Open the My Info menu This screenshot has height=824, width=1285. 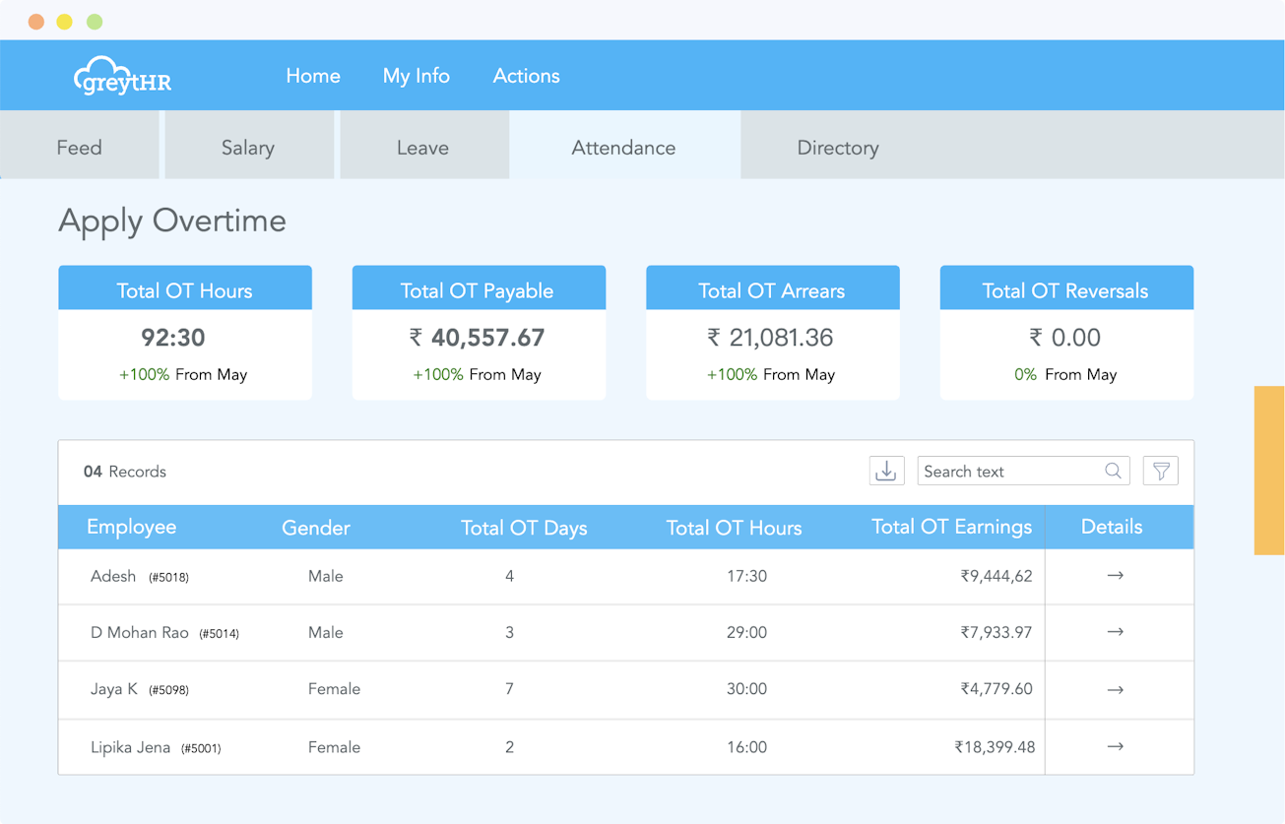pos(417,76)
